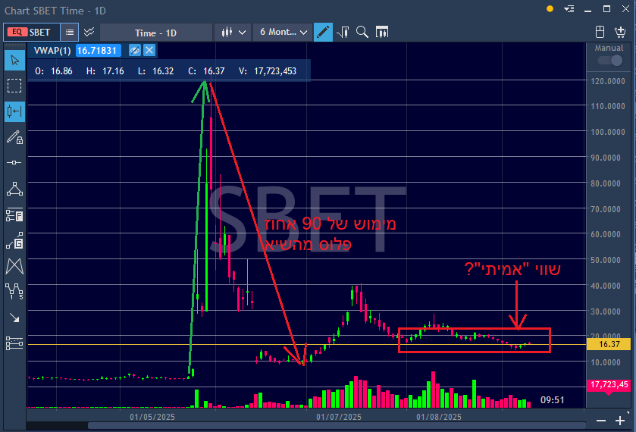Select the triangle pattern tool
The width and height of the screenshot is (636, 432).
pos(14,189)
